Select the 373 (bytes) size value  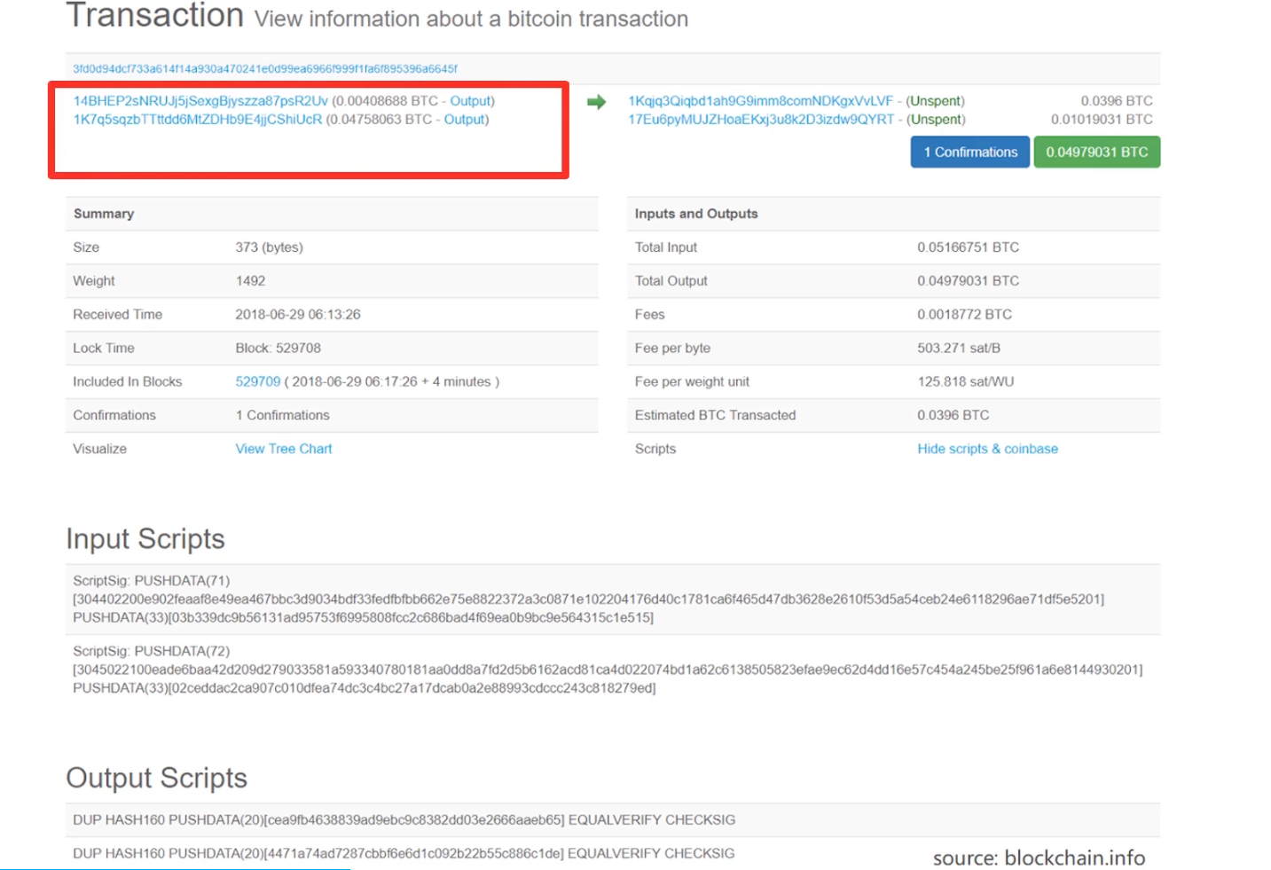269,247
